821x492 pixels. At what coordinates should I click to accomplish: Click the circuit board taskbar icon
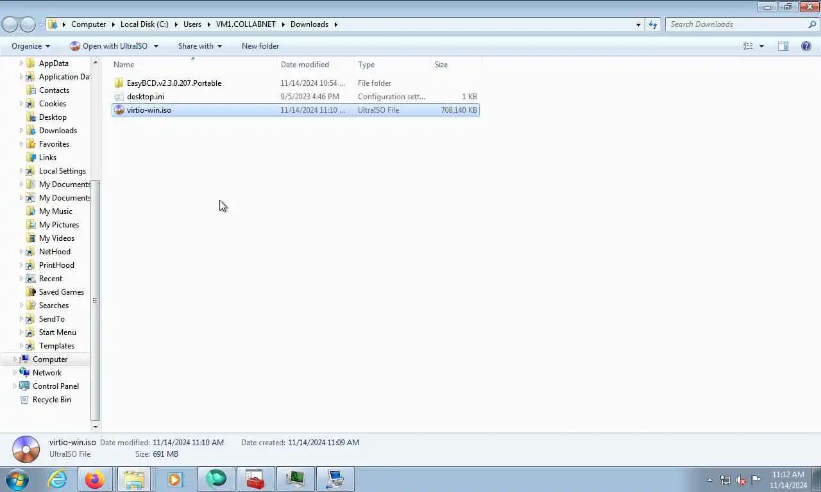point(296,479)
